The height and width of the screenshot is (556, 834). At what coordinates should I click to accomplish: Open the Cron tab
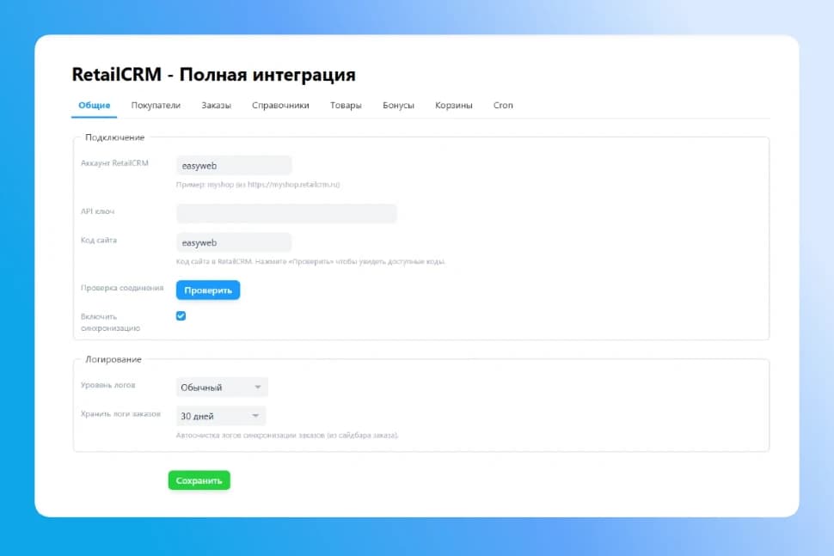pos(503,105)
